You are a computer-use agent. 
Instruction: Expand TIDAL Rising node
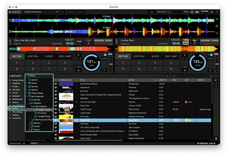(x=27, y=93)
